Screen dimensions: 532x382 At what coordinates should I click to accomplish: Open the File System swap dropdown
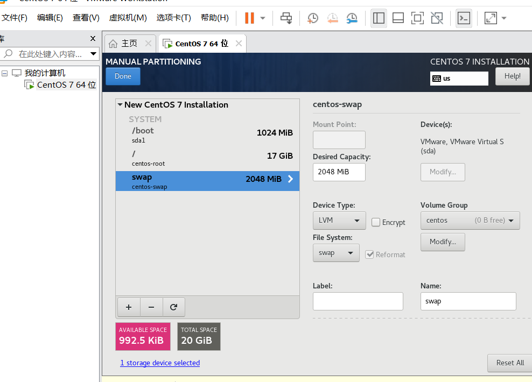click(336, 253)
